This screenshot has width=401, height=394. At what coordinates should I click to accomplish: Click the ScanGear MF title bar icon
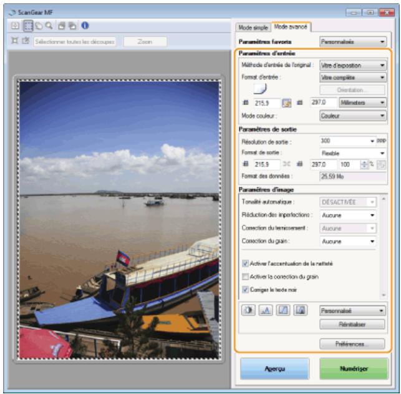click(12, 12)
